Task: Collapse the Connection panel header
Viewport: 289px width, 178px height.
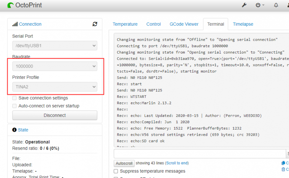Action: coord(30,24)
